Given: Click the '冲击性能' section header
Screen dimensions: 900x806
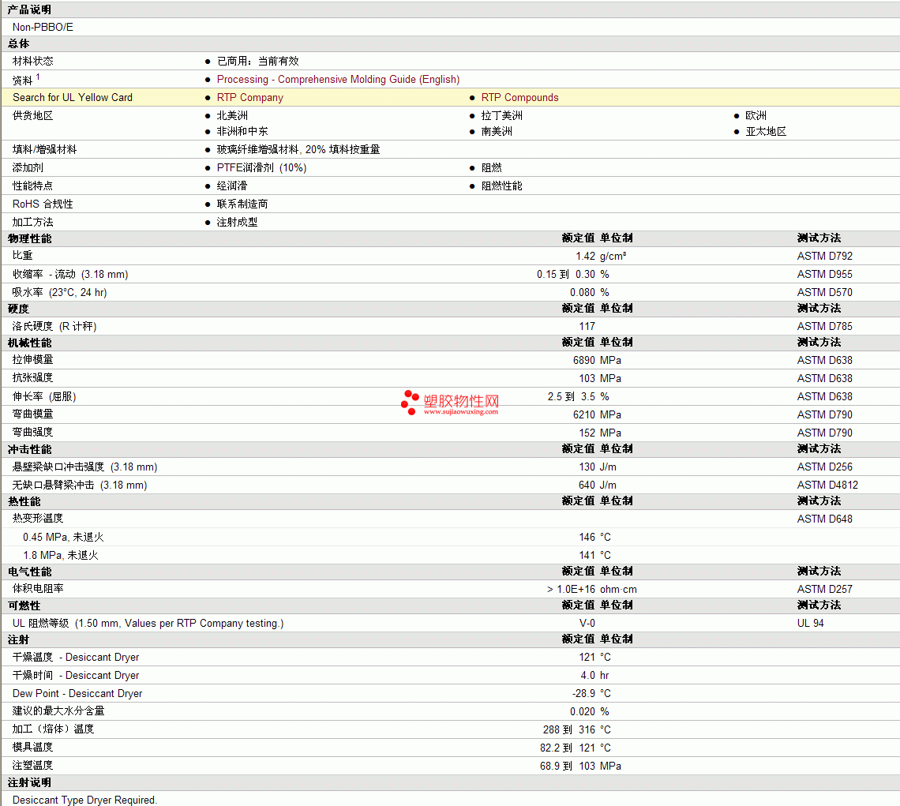Looking at the screenshot, I should pos(29,450).
